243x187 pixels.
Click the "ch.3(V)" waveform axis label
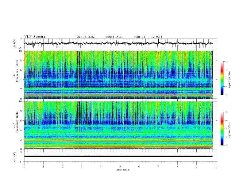(15, 157)
